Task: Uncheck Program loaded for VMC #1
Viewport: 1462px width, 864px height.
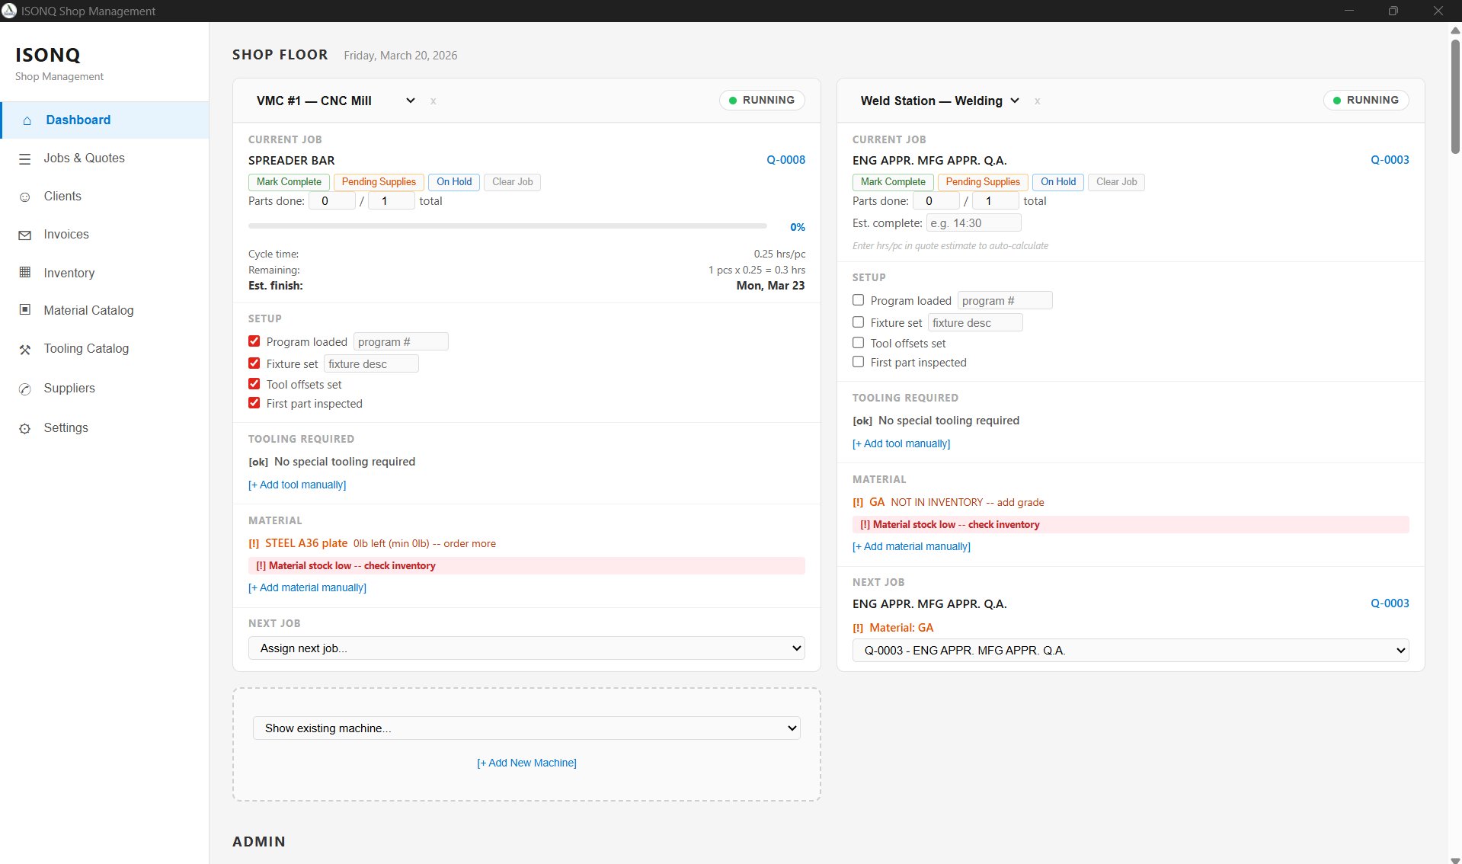Action: (x=254, y=341)
